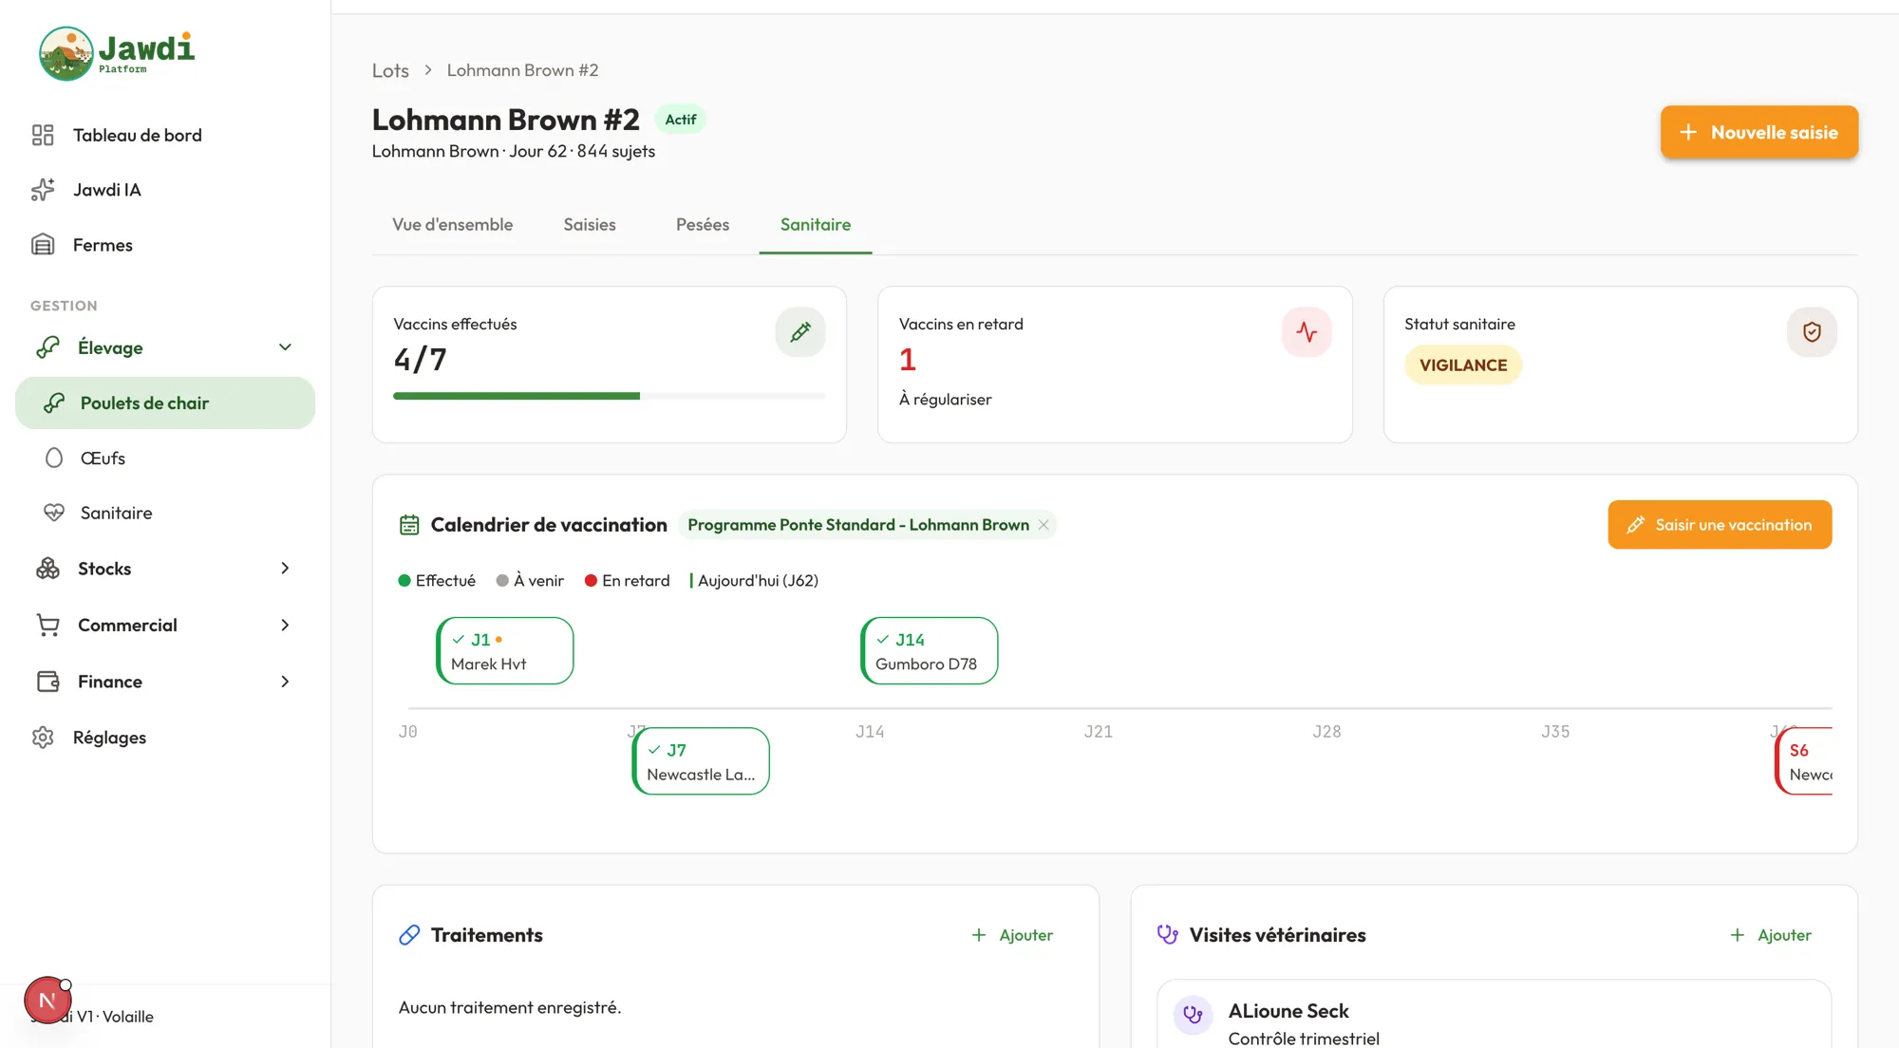Image resolution: width=1899 pixels, height=1048 pixels.
Task: Click the Réglages gear icon
Action: (x=43, y=738)
